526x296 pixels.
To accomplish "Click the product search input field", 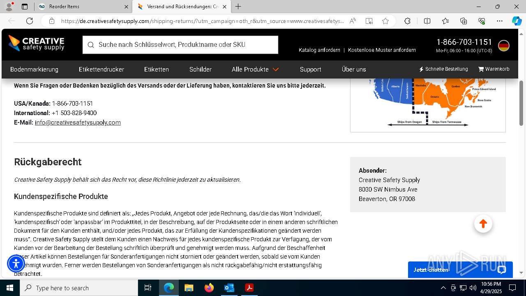I will [180, 45].
